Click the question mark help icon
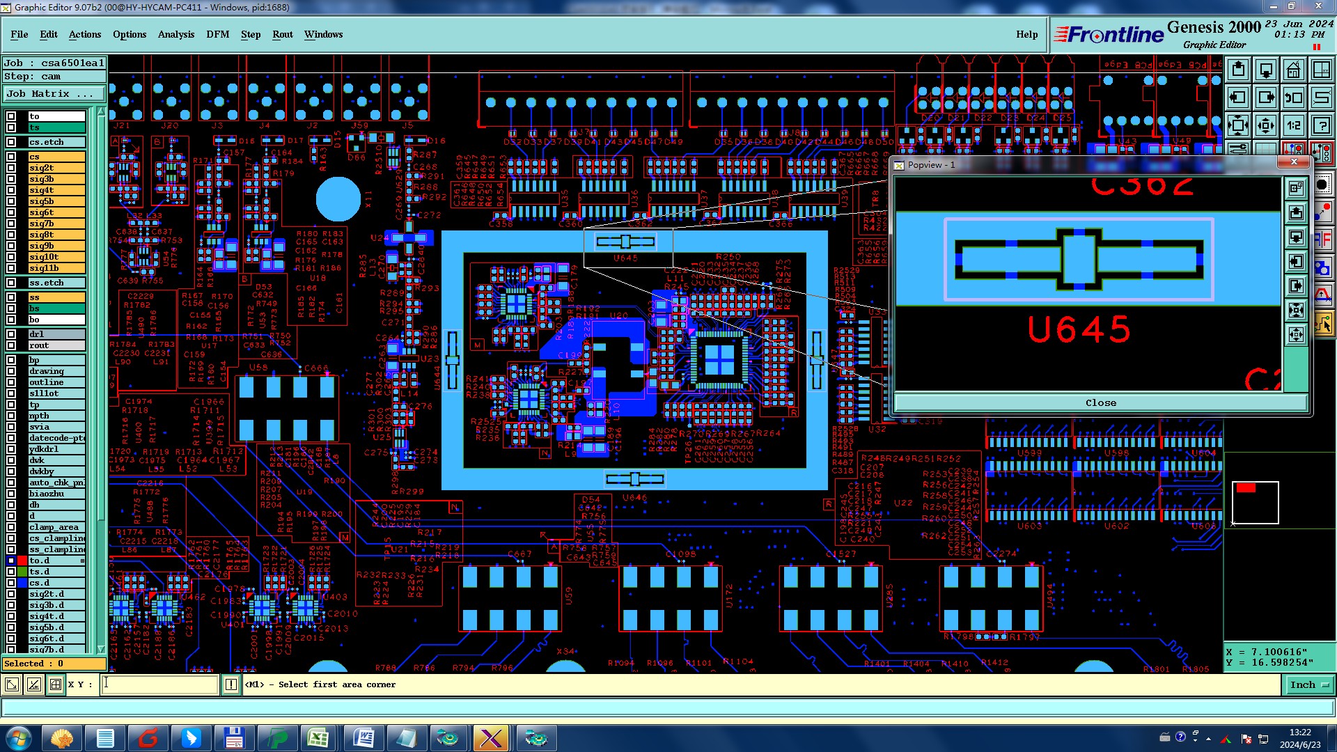Viewport: 1337px width, 752px height. point(1321,125)
